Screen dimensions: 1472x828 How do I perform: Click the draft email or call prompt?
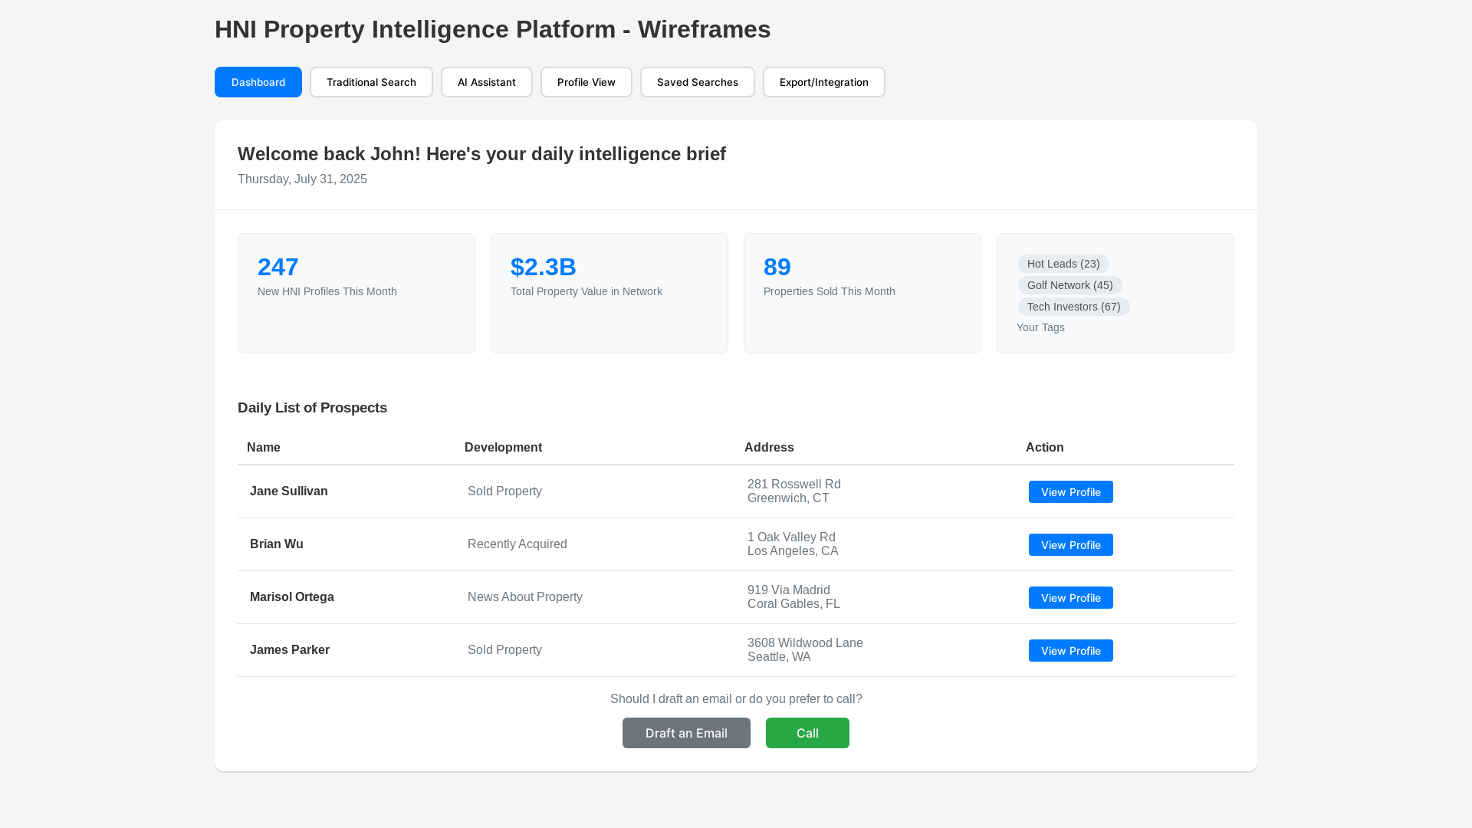tap(736, 699)
